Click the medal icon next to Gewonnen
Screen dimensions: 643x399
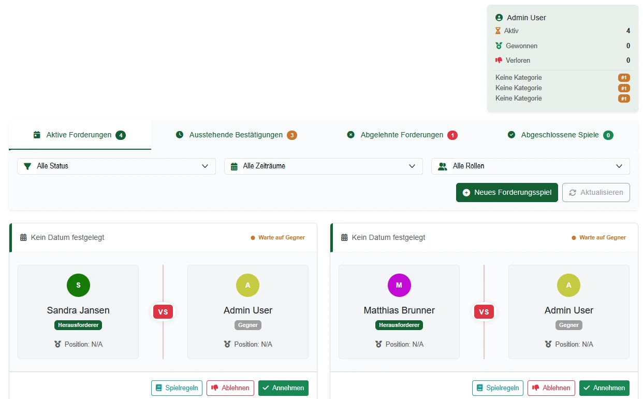pos(499,46)
